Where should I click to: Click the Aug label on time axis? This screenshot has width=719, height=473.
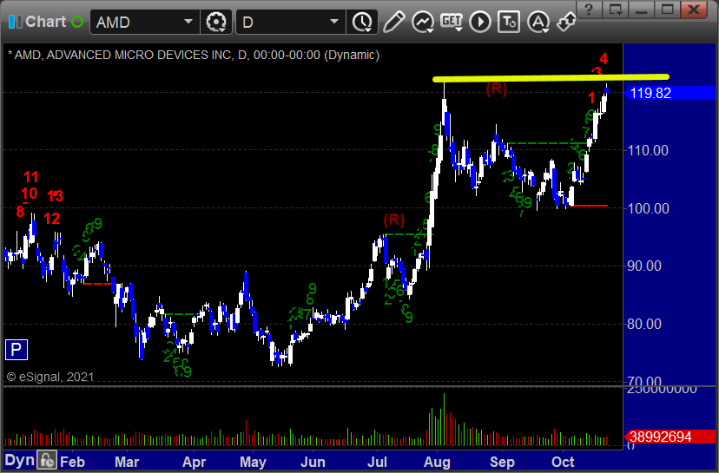(x=437, y=462)
